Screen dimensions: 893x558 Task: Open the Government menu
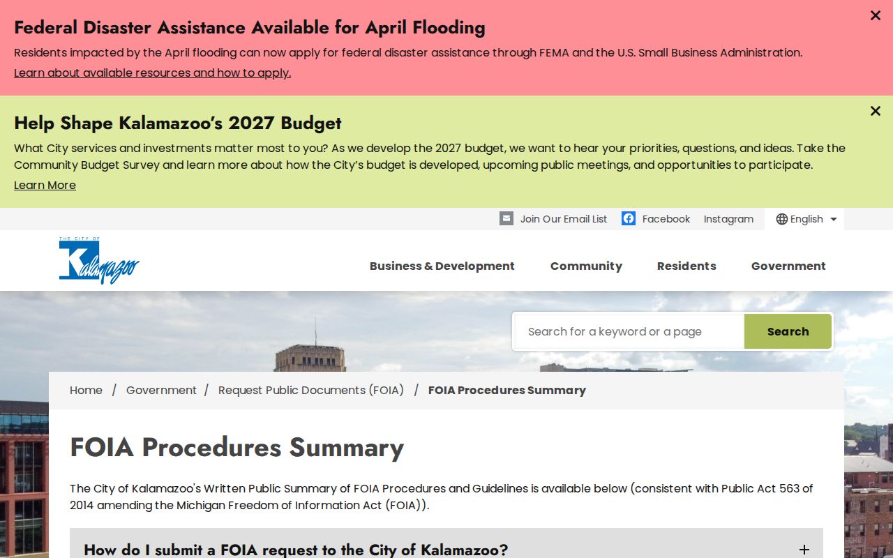tap(788, 266)
